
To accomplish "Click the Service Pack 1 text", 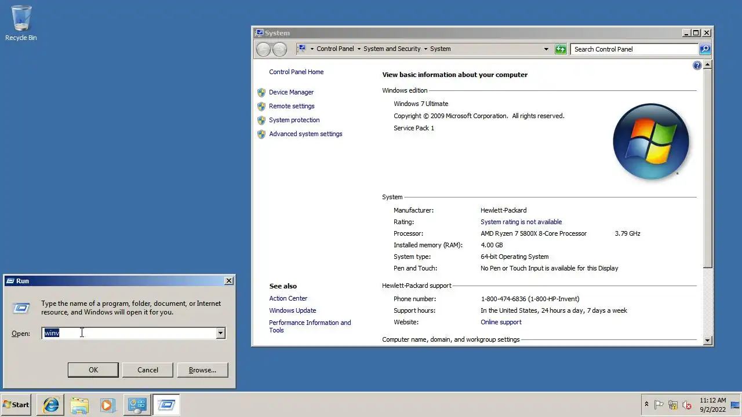I will point(414,128).
